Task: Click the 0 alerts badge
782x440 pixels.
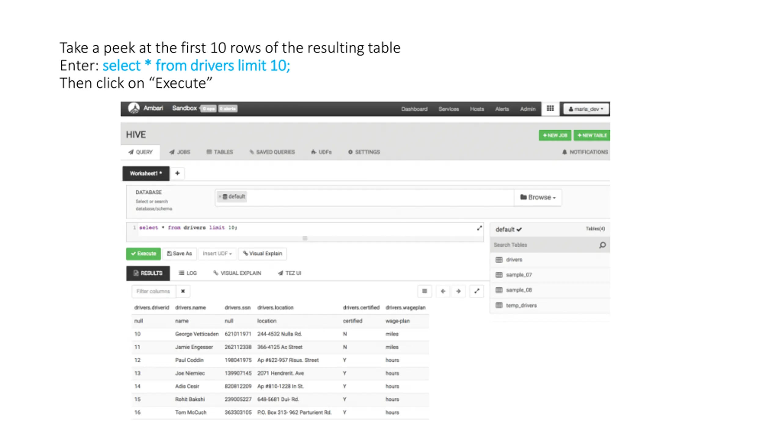Action: coord(228,108)
